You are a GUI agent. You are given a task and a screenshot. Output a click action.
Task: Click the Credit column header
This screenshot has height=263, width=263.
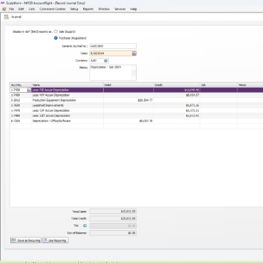pyautogui.click(x=177, y=85)
